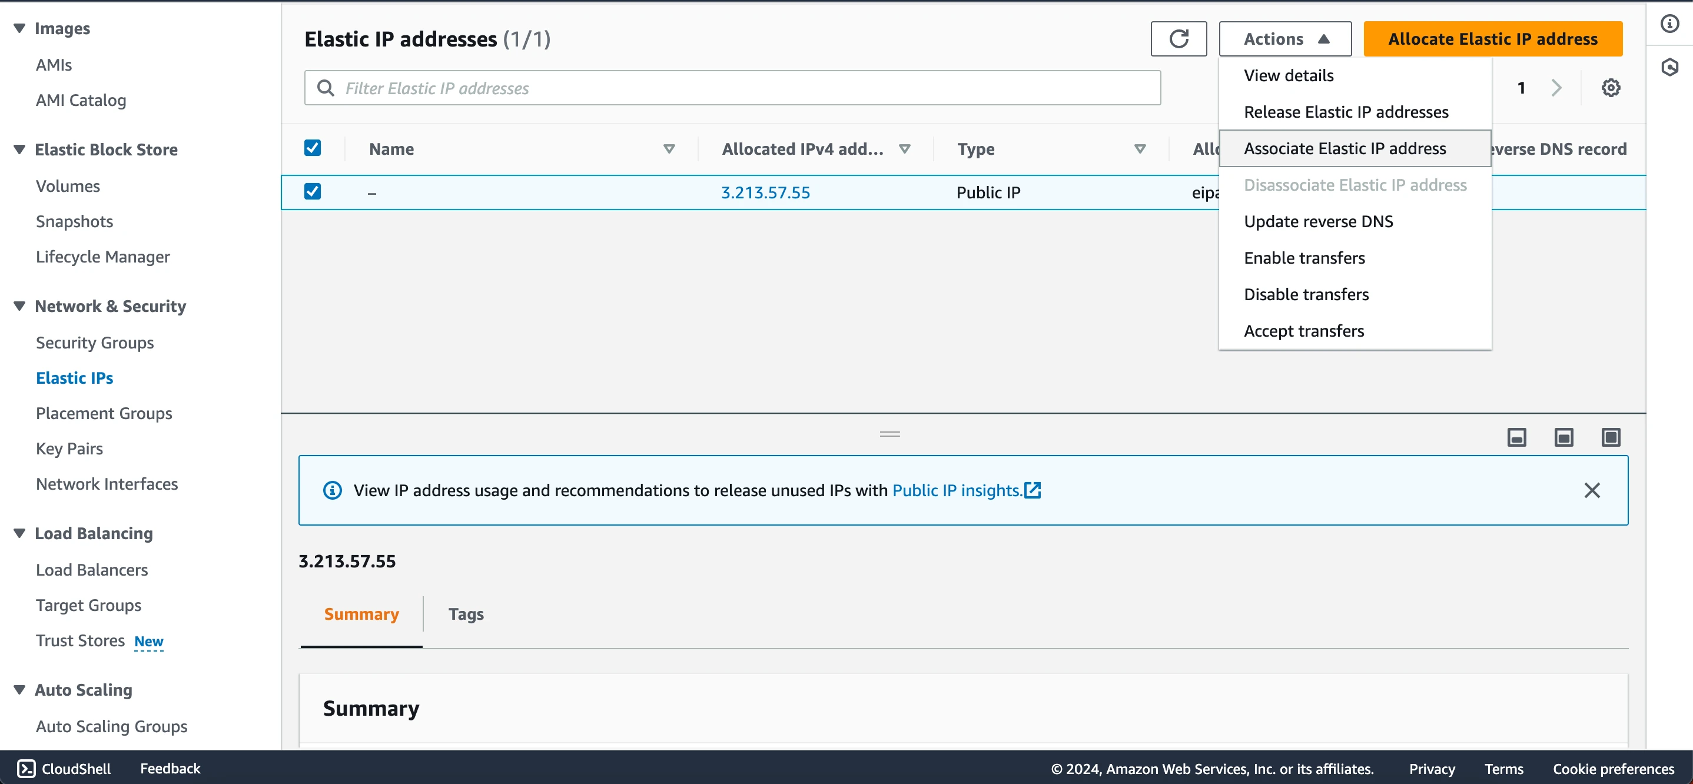Image resolution: width=1693 pixels, height=784 pixels.
Task: Click the info icon in right rail
Action: point(1669,24)
